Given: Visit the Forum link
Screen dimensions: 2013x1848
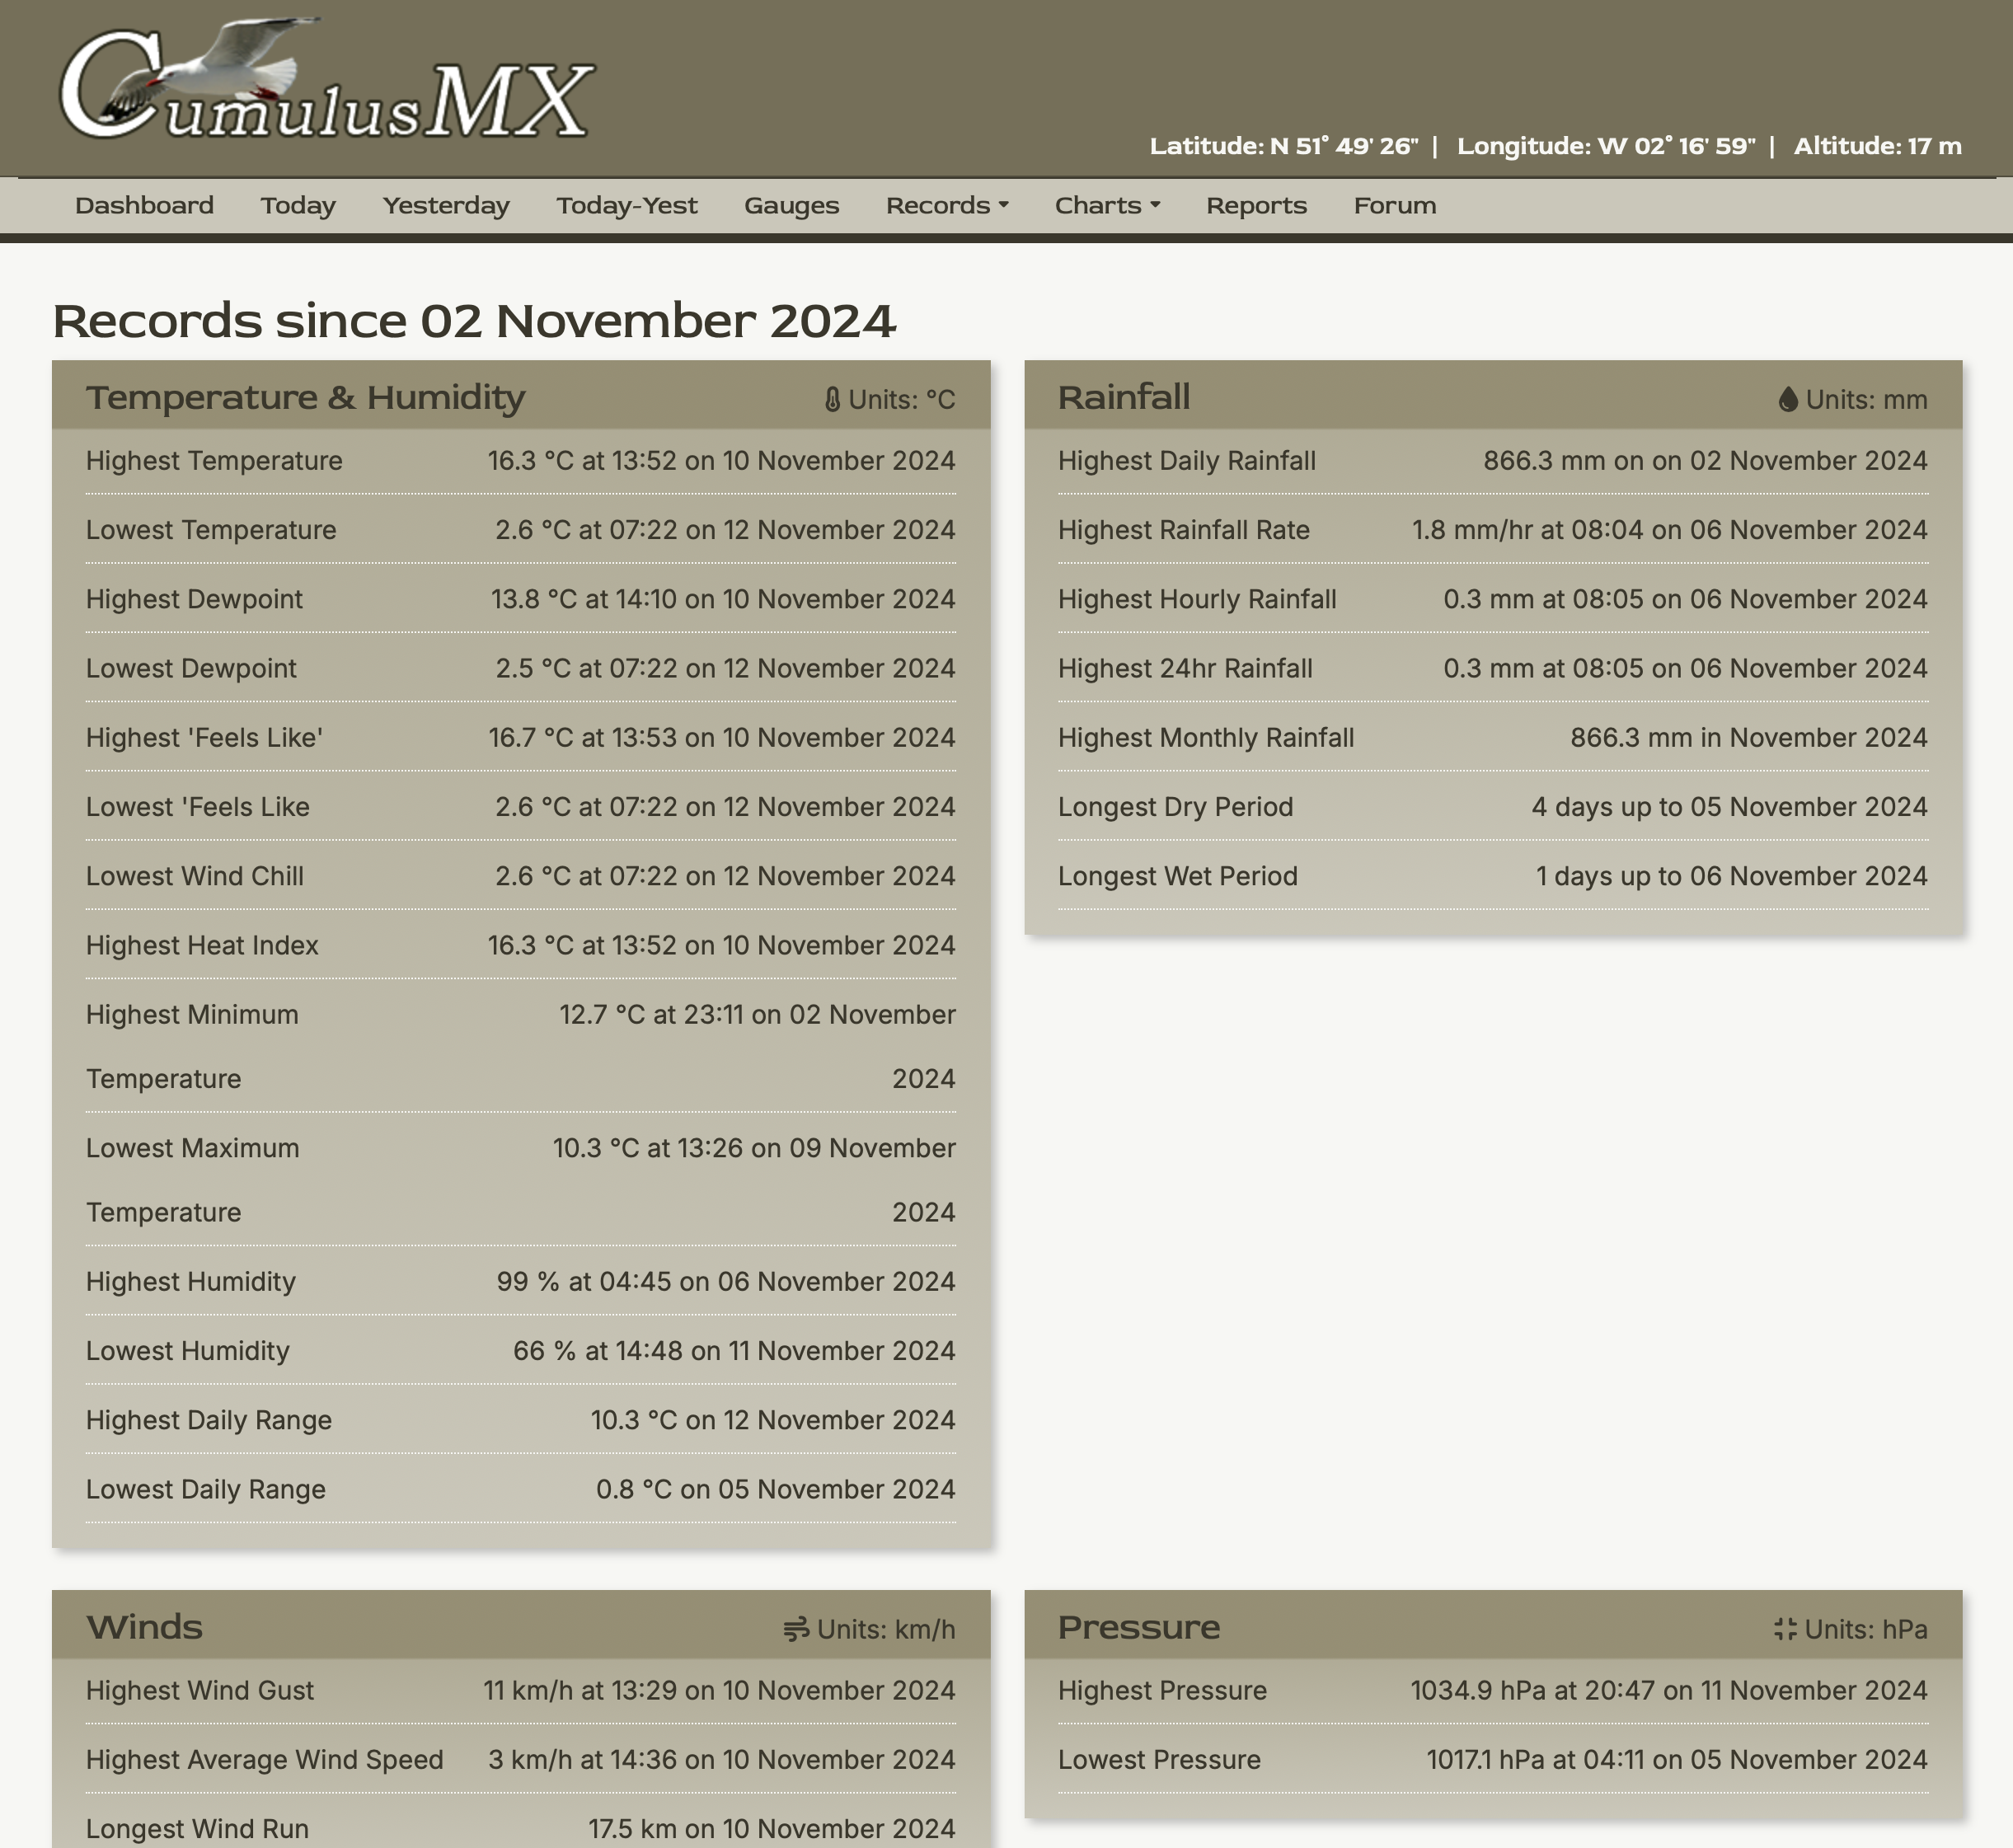Looking at the screenshot, I should [1394, 206].
